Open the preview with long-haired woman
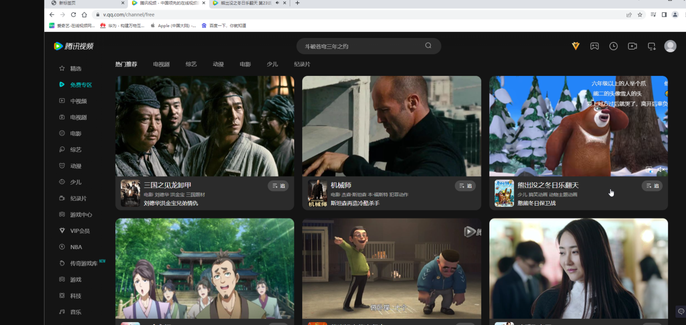The image size is (686, 325). point(579,268)
